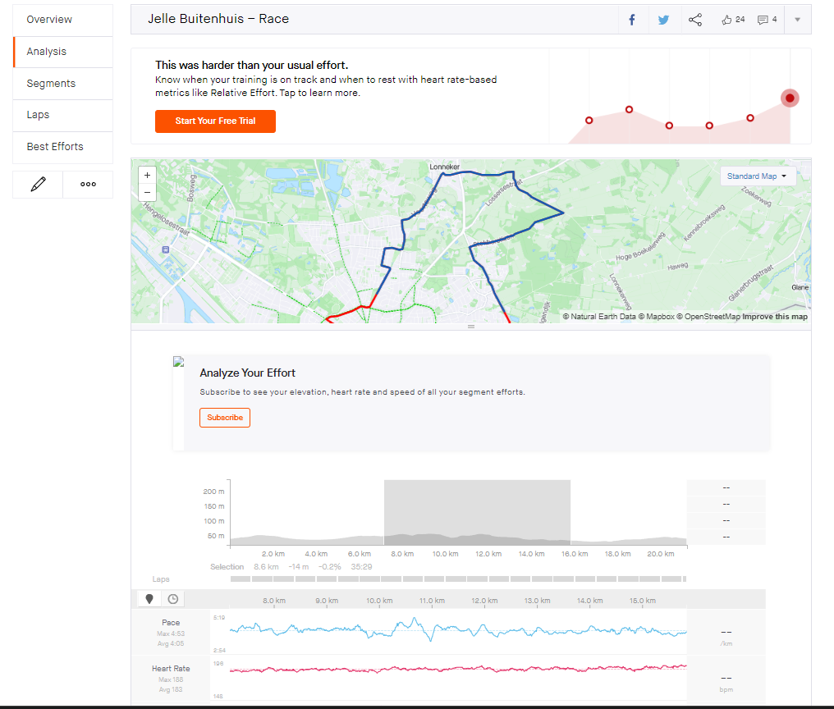Open the share options icon
The height and width of the screenshot is (709, 834).
[695, 20]
